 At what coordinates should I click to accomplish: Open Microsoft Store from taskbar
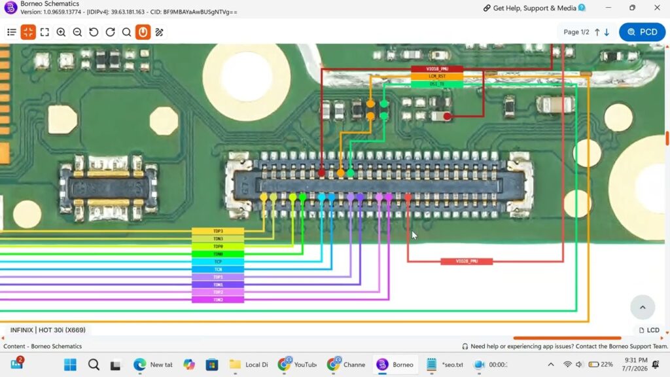click(212, 365)
